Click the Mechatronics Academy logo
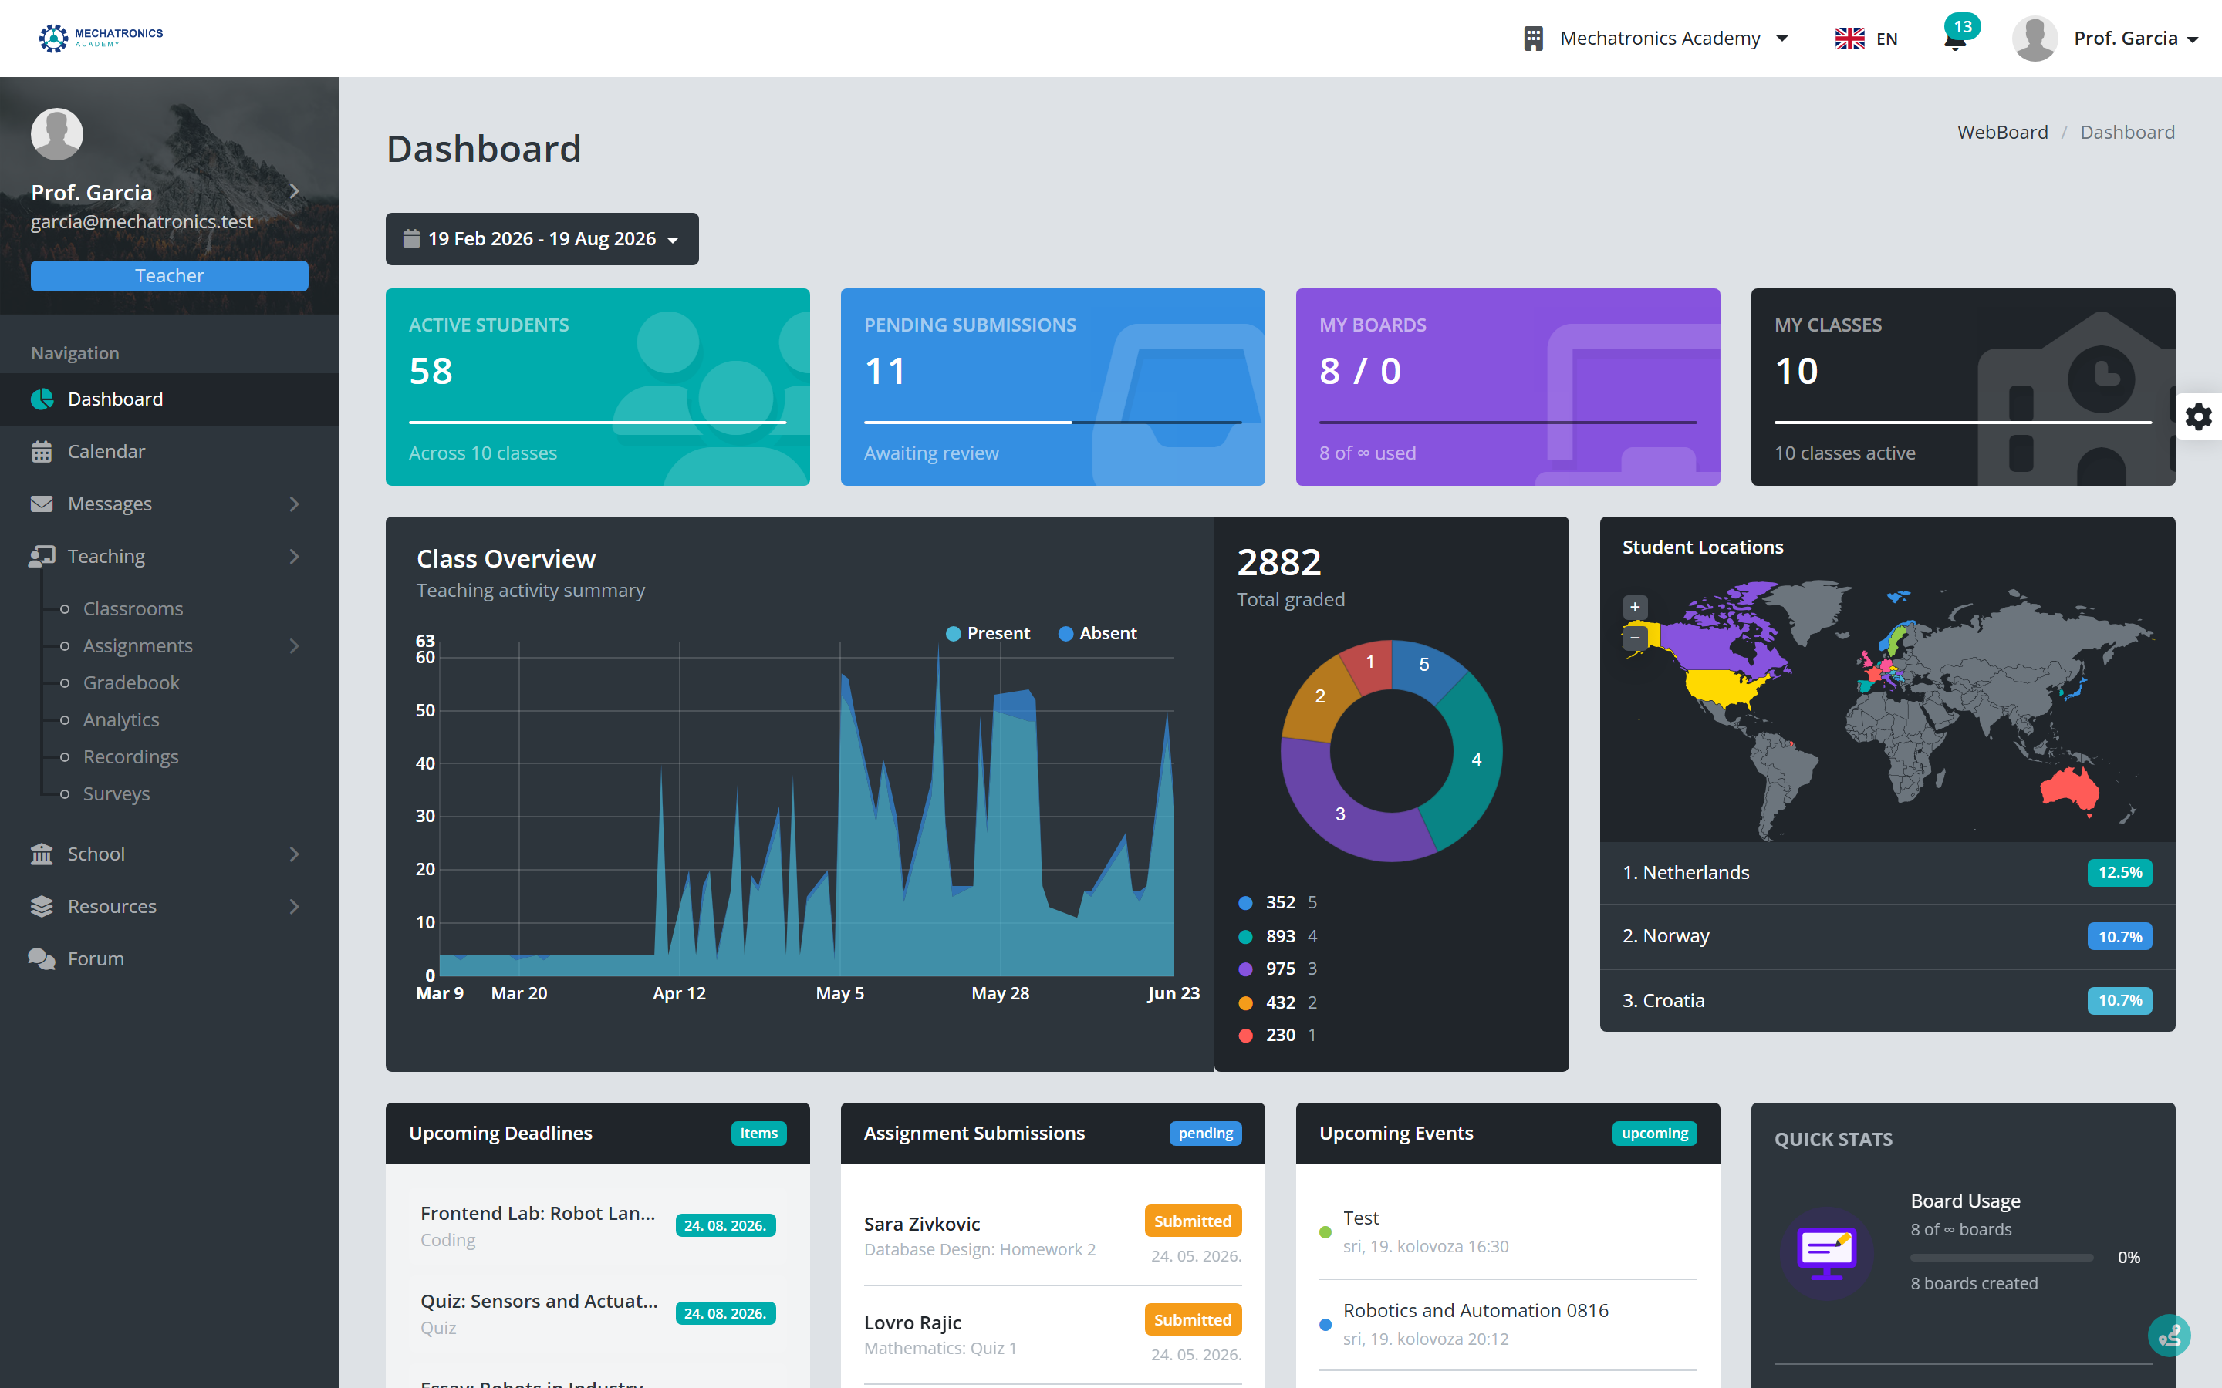Viewport: 2222px width, 1388px height. pos(106,38)
